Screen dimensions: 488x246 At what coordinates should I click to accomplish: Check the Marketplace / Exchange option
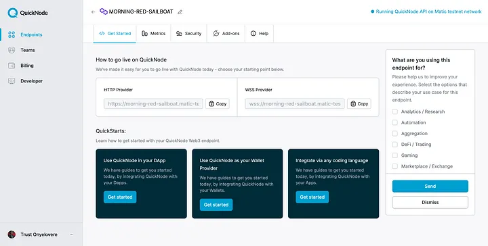pyautogui.click(x=395, y=166)
